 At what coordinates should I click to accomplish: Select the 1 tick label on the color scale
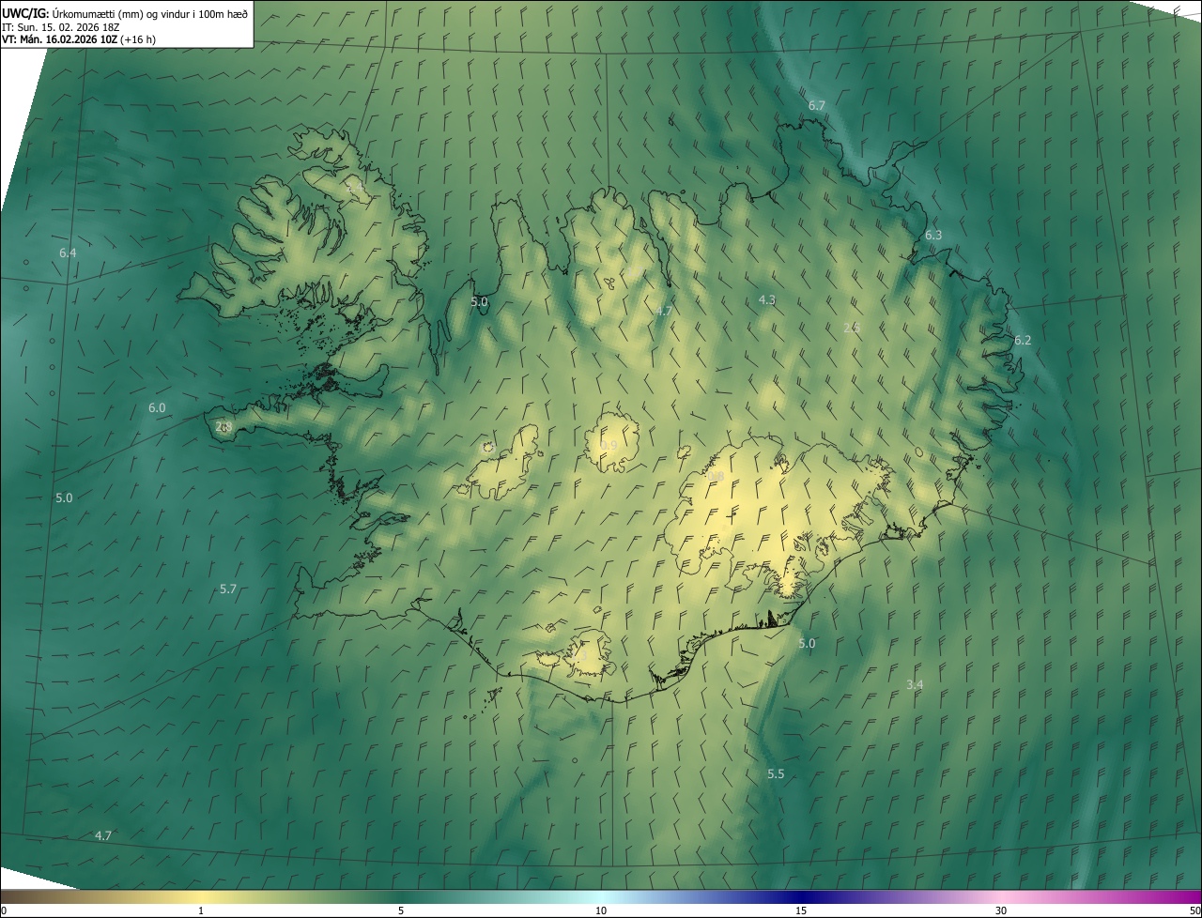201,910
